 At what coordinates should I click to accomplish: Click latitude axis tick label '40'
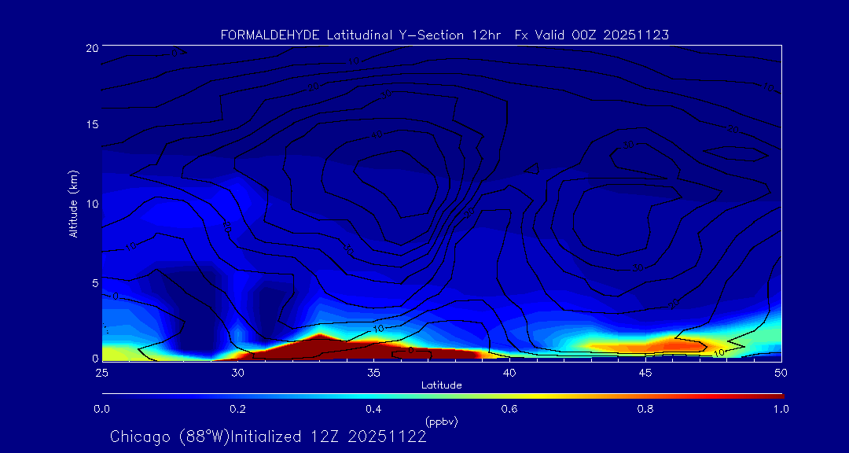509,373
